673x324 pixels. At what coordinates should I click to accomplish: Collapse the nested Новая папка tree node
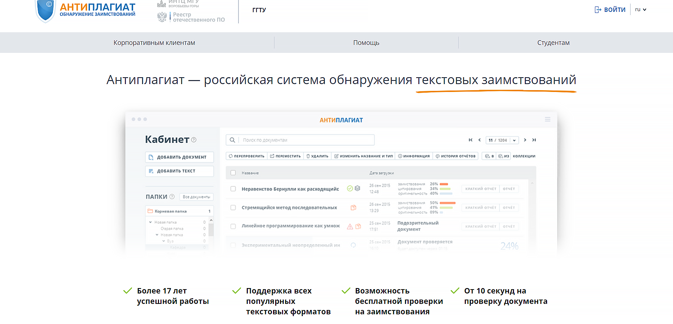click(x=157, y=235)
